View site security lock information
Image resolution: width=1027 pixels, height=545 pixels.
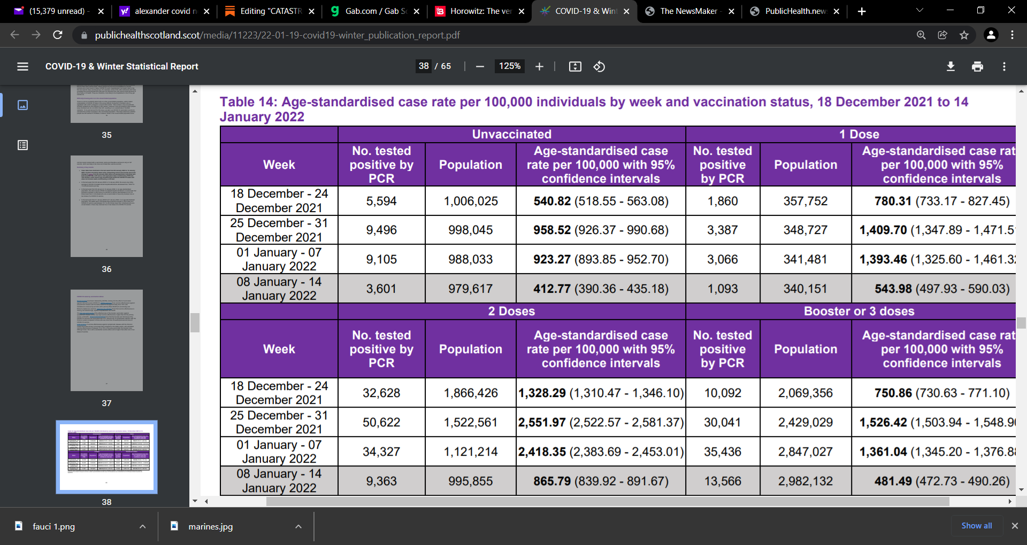coord(83,35)
